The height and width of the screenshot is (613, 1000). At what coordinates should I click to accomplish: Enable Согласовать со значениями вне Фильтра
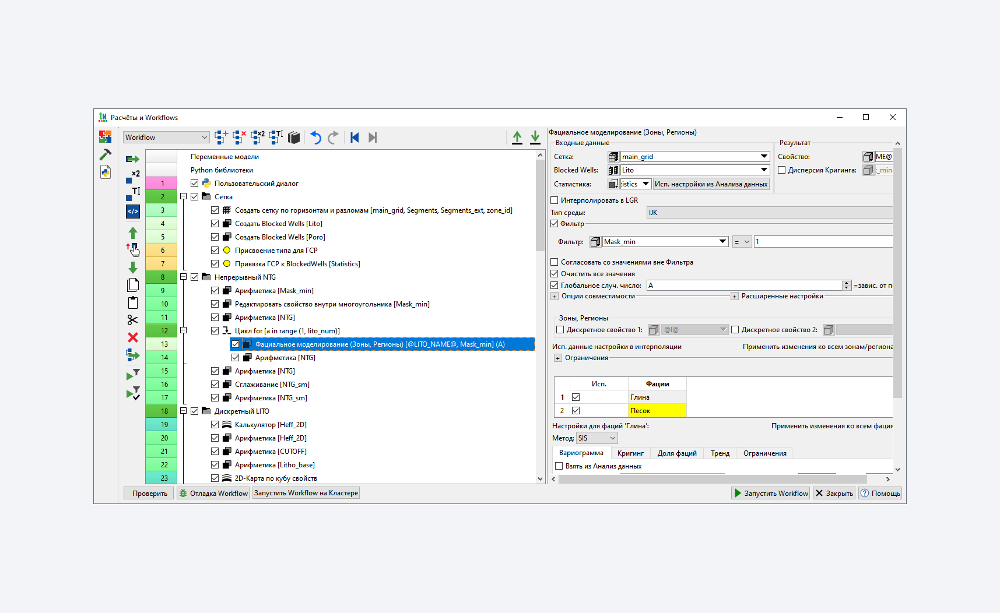point(555,262)
